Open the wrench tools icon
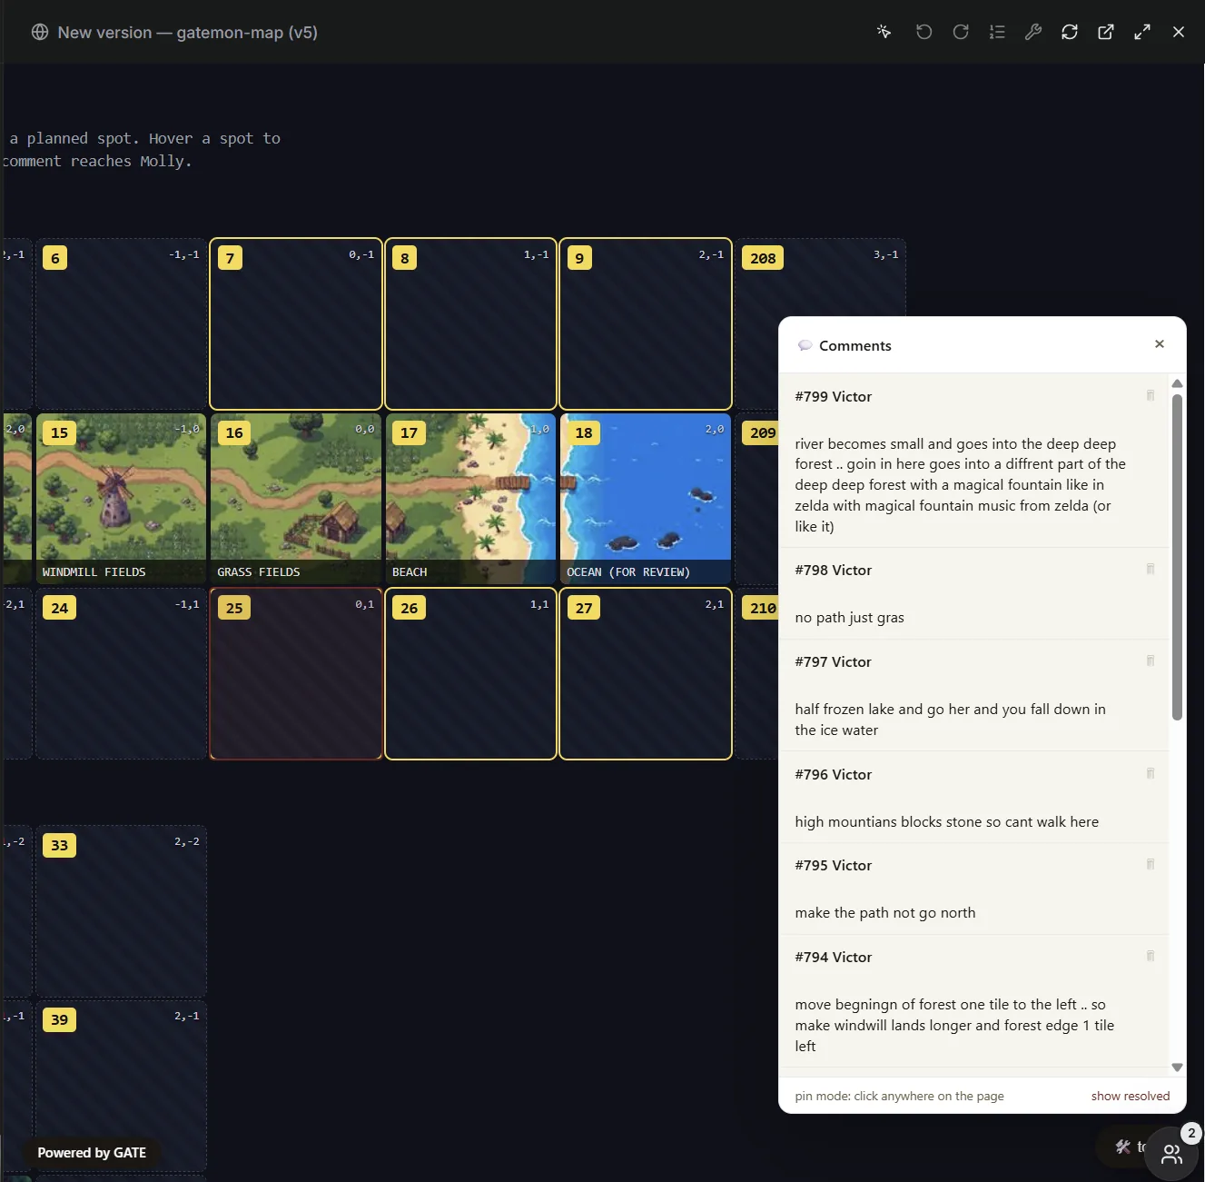1205x1182 pixels. click(1033, 32)
